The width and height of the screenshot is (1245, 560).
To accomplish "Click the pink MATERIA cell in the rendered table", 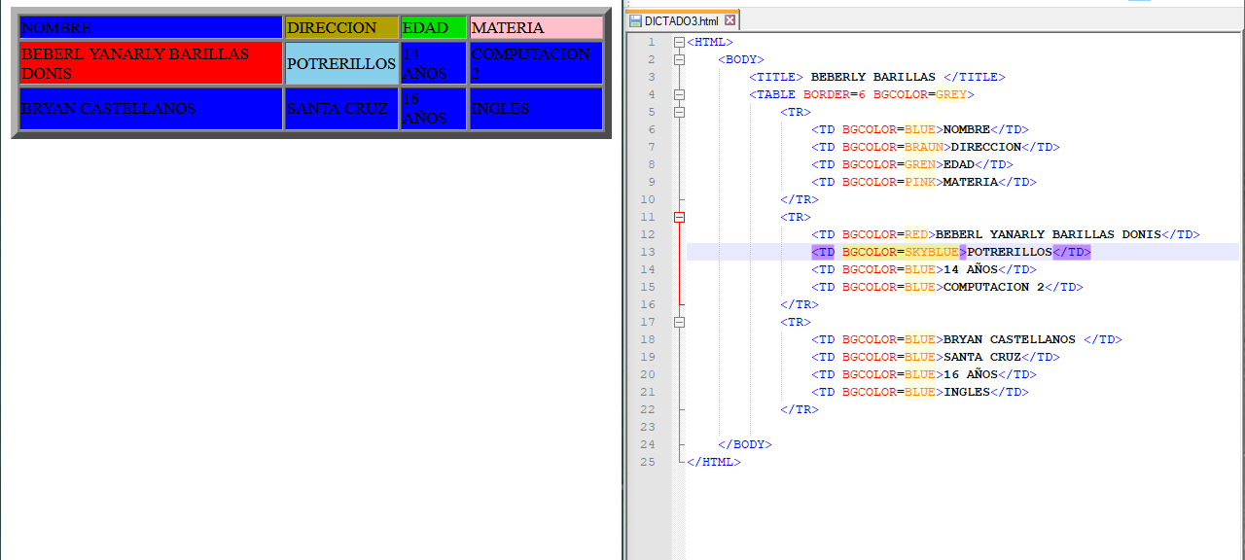I will 536,27.
